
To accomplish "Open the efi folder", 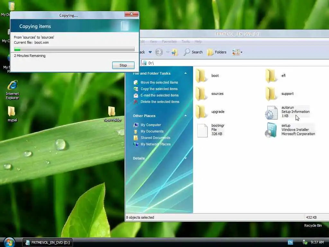I will point(275,76).
